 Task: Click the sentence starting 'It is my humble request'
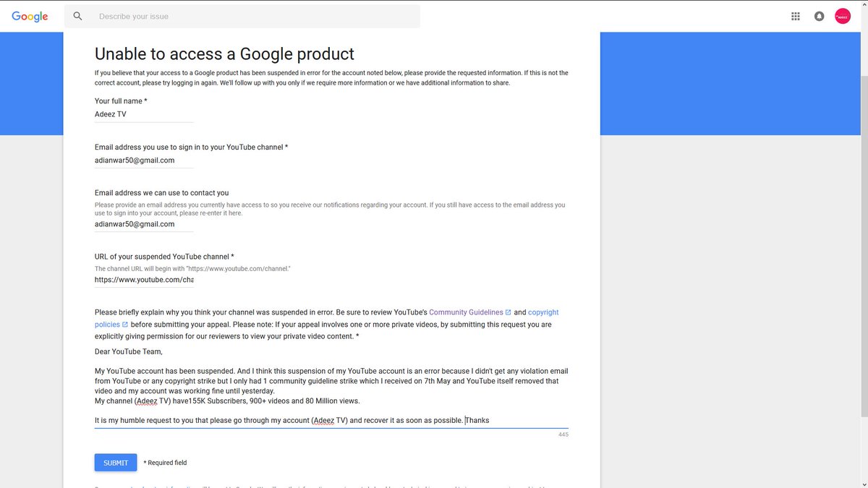coord(292,420)
